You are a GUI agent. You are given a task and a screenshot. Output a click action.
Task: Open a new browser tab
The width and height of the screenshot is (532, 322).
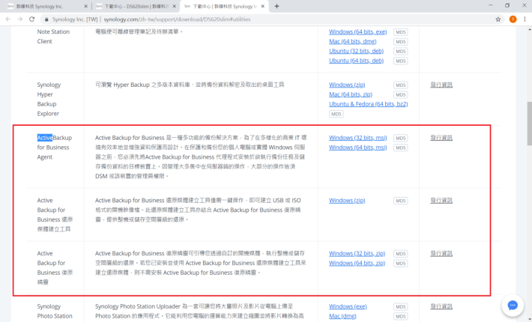[x=276, y=6]
